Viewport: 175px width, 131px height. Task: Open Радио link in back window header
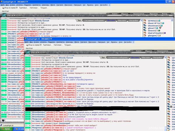point(124,15)
